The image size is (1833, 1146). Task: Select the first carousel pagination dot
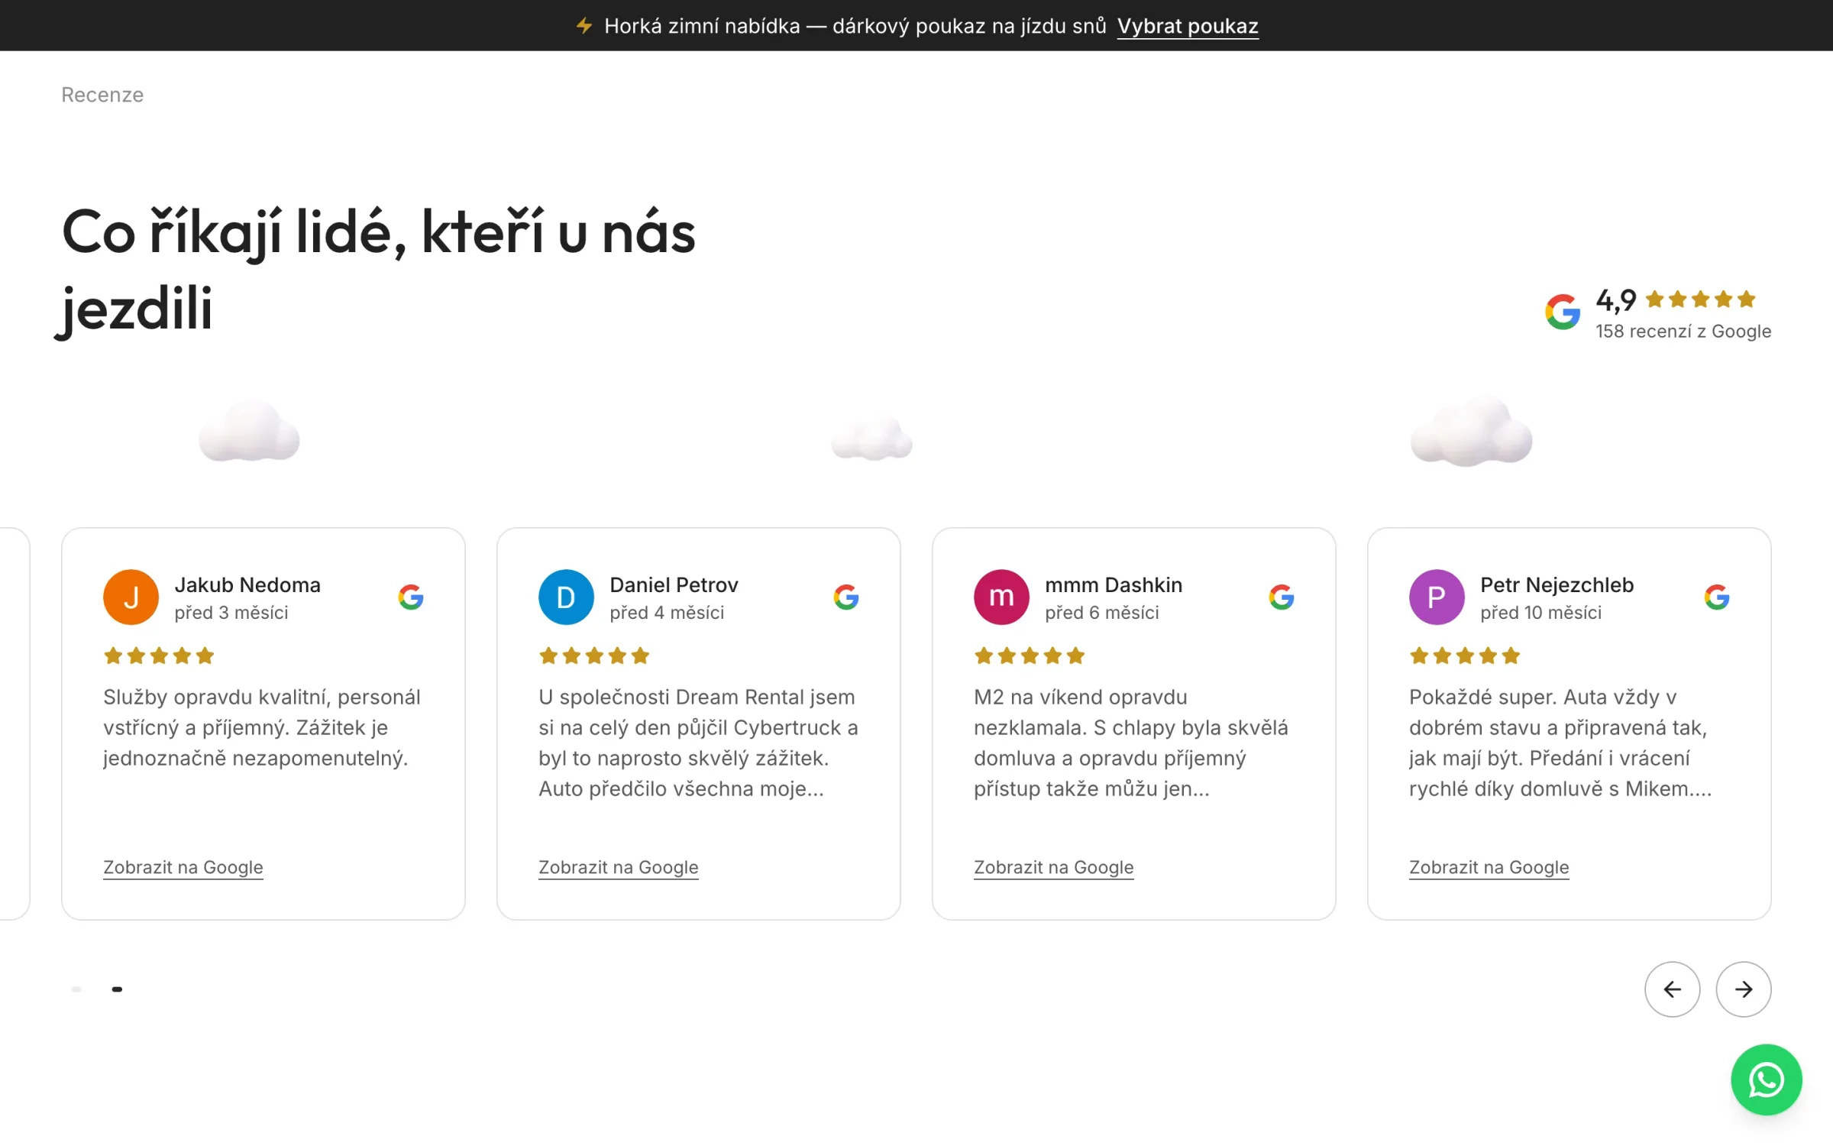(x=76, y=989)
